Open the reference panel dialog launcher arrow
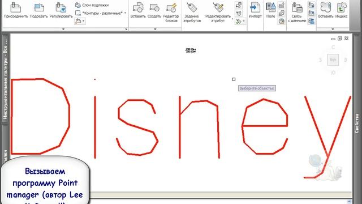Viewport: 362px width, 204px height. [126, 29]
